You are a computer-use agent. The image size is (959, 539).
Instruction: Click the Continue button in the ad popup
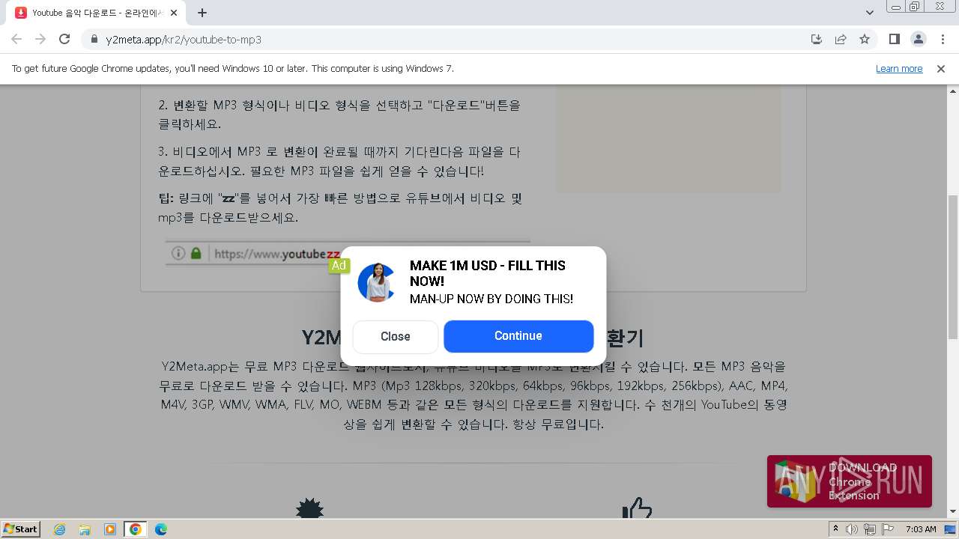click(x=518, y=336)
